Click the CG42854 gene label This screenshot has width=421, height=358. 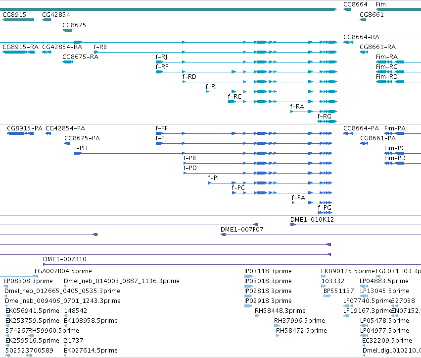[x=56, y=14]
